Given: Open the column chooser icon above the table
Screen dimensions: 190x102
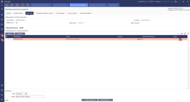Looking at the screenshot, I should (x=185, y=34).
